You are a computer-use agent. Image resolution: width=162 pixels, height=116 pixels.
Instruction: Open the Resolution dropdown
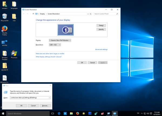pos(55,45)
